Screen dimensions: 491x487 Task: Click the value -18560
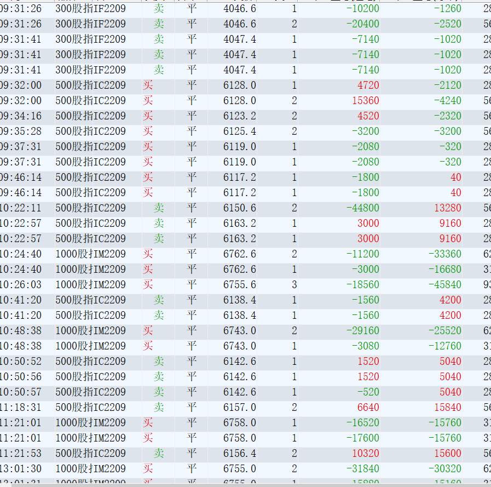[362, 285]
